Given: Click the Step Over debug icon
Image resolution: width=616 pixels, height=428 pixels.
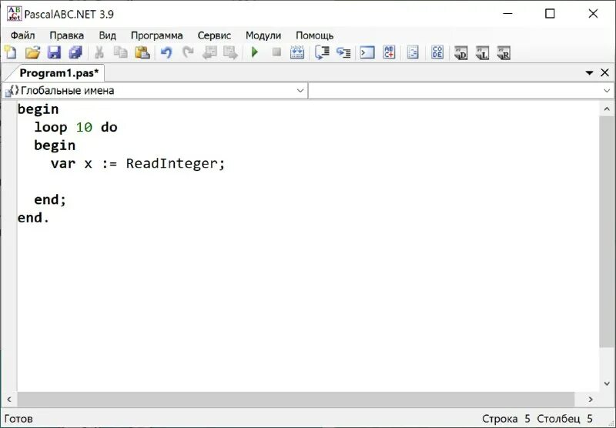Looking at the screenshot, I should [322, 52].
